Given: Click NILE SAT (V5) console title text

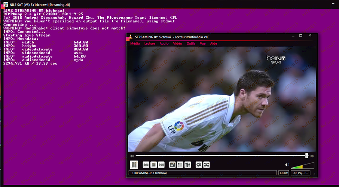Looking at the screenshot, I should click(x=40, y=4).
